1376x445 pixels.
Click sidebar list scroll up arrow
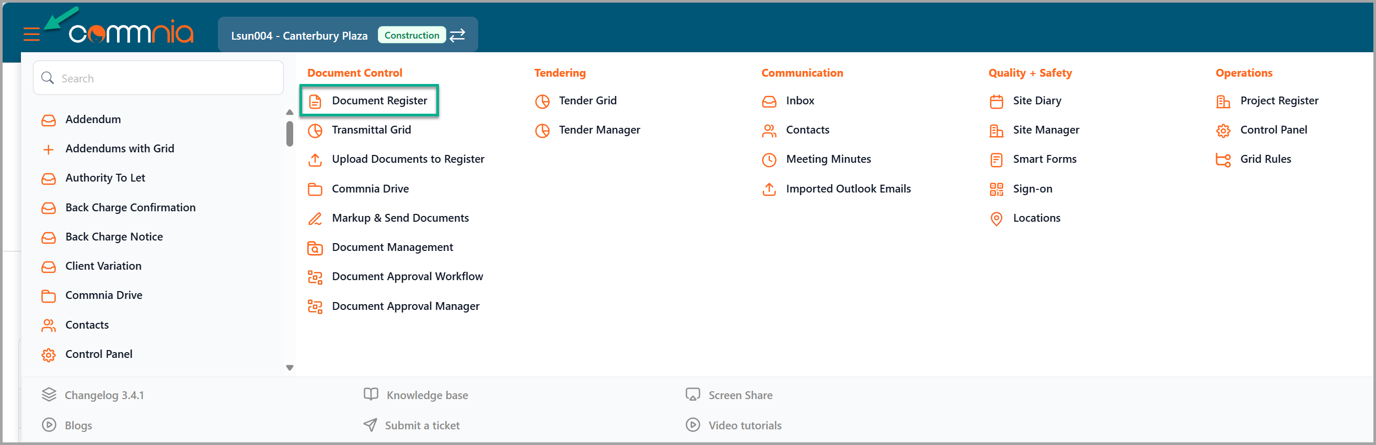click(290, 113)
